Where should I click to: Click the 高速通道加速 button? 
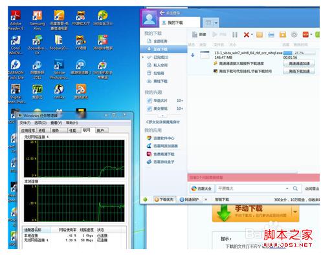[299, 63]
